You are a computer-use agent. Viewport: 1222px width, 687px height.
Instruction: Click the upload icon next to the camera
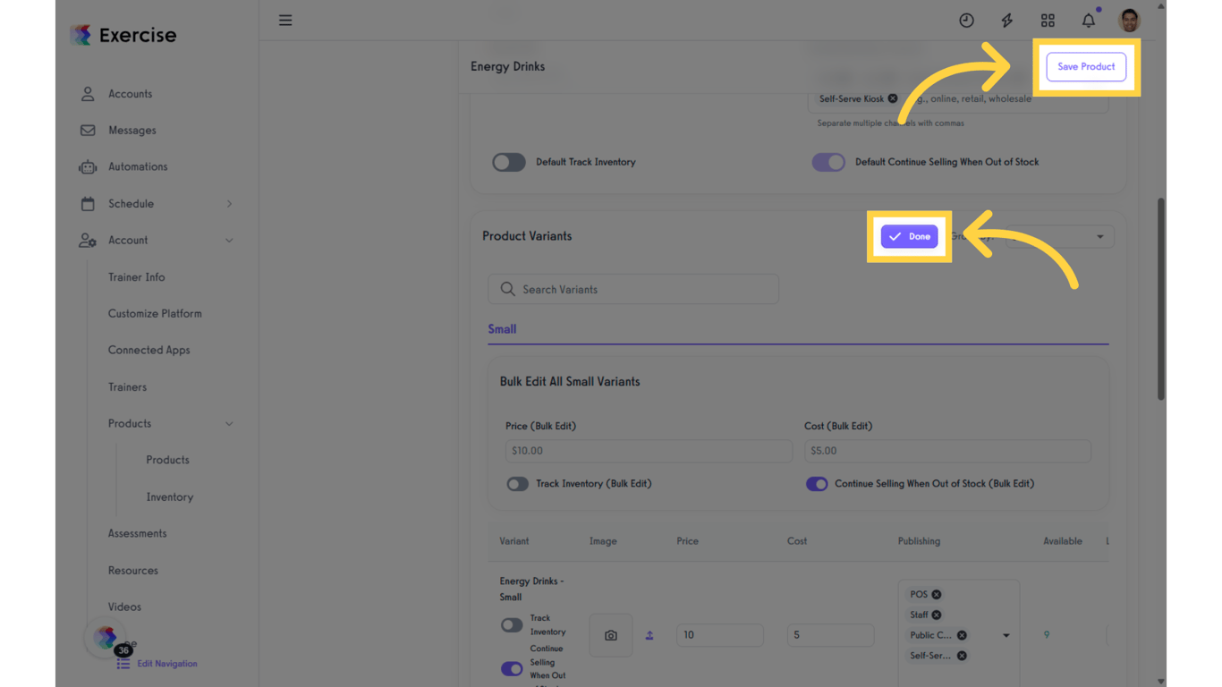pyautogui.click(x=649, y=635)
